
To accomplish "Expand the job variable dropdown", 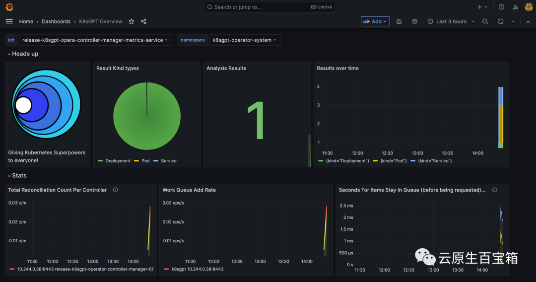I will pos(95,40).
